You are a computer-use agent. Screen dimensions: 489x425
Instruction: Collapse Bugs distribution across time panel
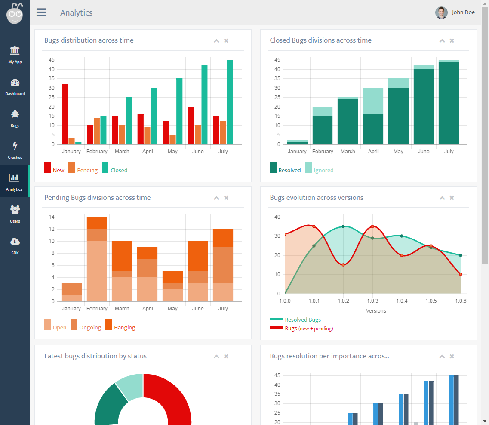pyautogui.click(x=216, y=41)
